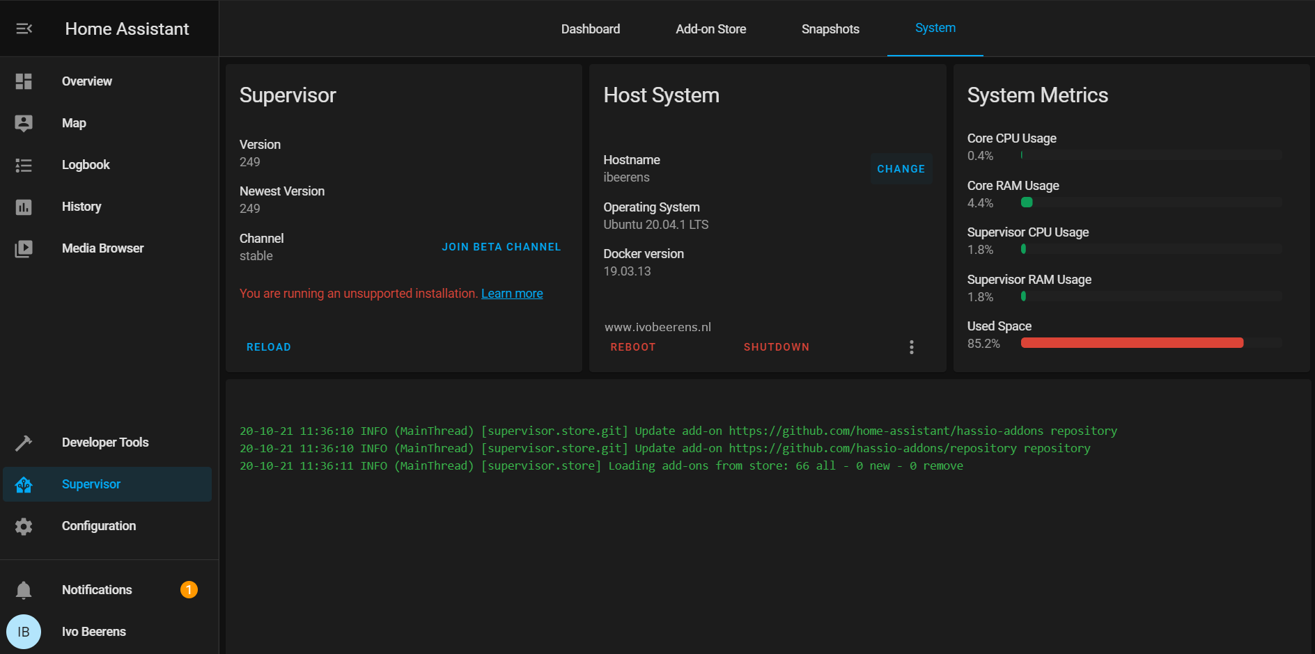Click the hostname value ibeerens
1315x654 pixels.
(626, 177)
